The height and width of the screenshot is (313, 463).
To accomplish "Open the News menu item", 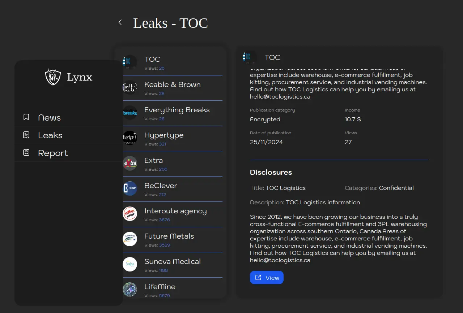I will (x=49, y=118).
